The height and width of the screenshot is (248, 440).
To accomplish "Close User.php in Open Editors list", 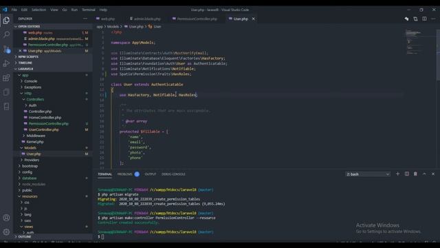I will 20,51.
